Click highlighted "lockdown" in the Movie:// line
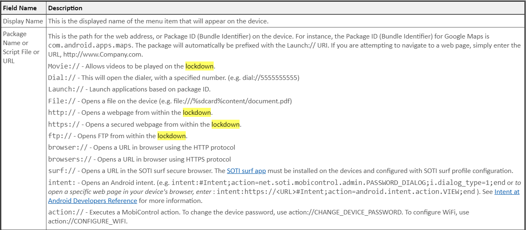 coord(199,66)
